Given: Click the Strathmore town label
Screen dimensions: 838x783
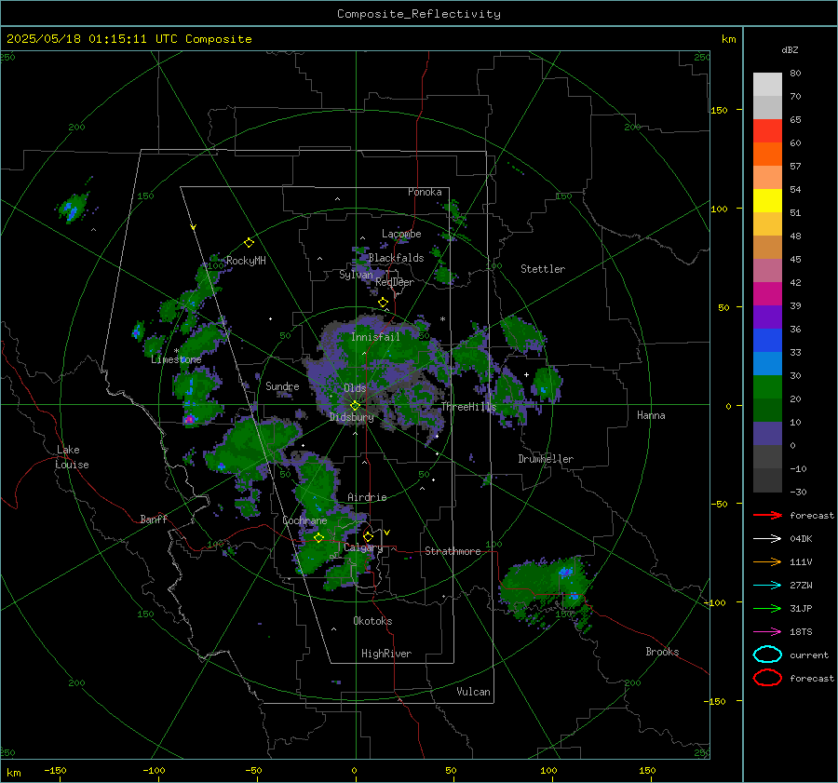Looking at the screenshot, I should (453, 551).
